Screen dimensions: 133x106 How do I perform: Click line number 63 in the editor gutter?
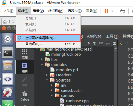[130, 68]
